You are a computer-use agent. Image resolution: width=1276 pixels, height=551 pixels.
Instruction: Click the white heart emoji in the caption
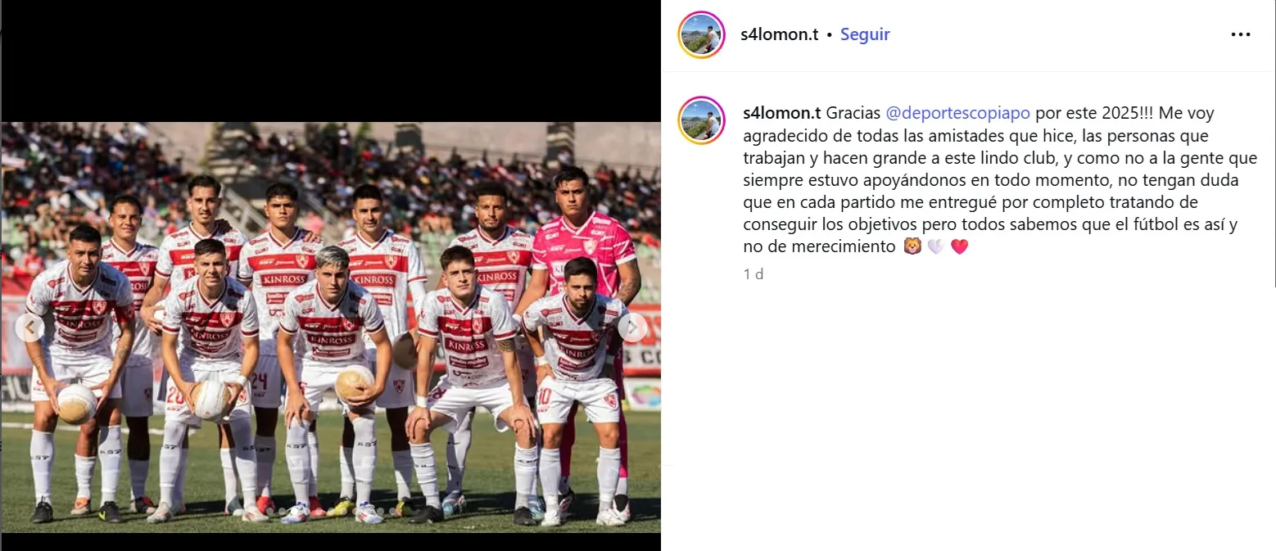(x=935, y=246)
